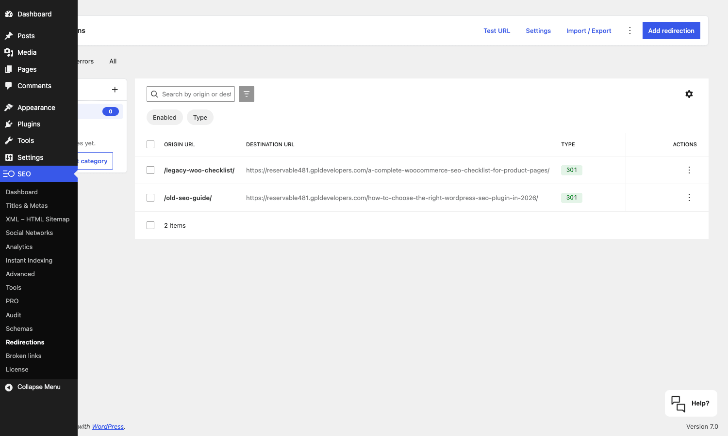Click the magnifier icon in search box
The width and height of the screenshot is (728, 436).
(154, 94)
